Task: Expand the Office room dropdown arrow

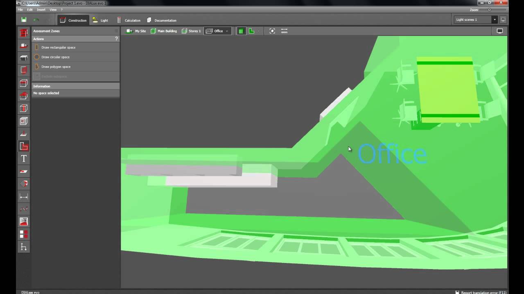Action: point(227,31)
